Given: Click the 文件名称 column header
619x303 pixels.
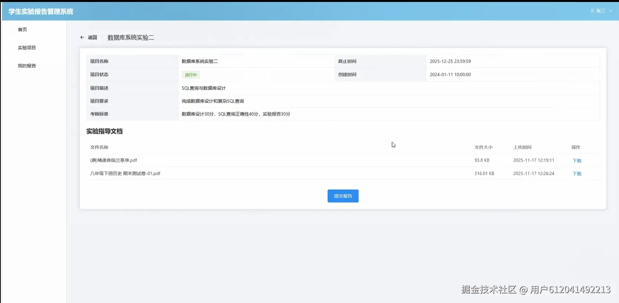Looking at the screenshot, I should pos(99,147).
